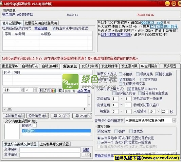Screen dimensions: 181x162
Task: Click the 添加消息(A) button
Action: 14,116
